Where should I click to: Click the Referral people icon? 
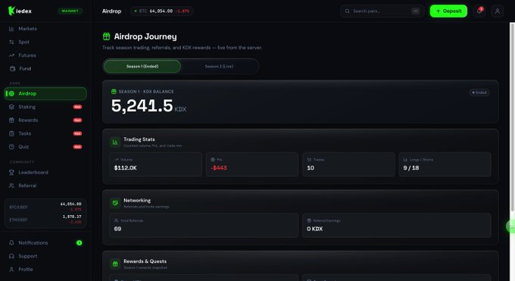[11, 186]
